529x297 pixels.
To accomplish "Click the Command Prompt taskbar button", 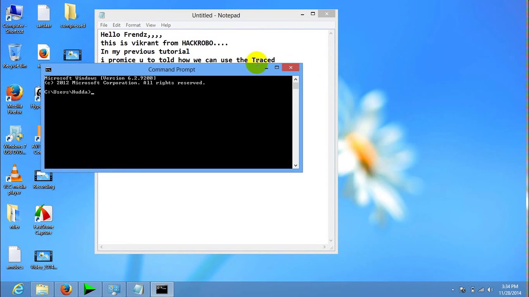I will (162, 289).
